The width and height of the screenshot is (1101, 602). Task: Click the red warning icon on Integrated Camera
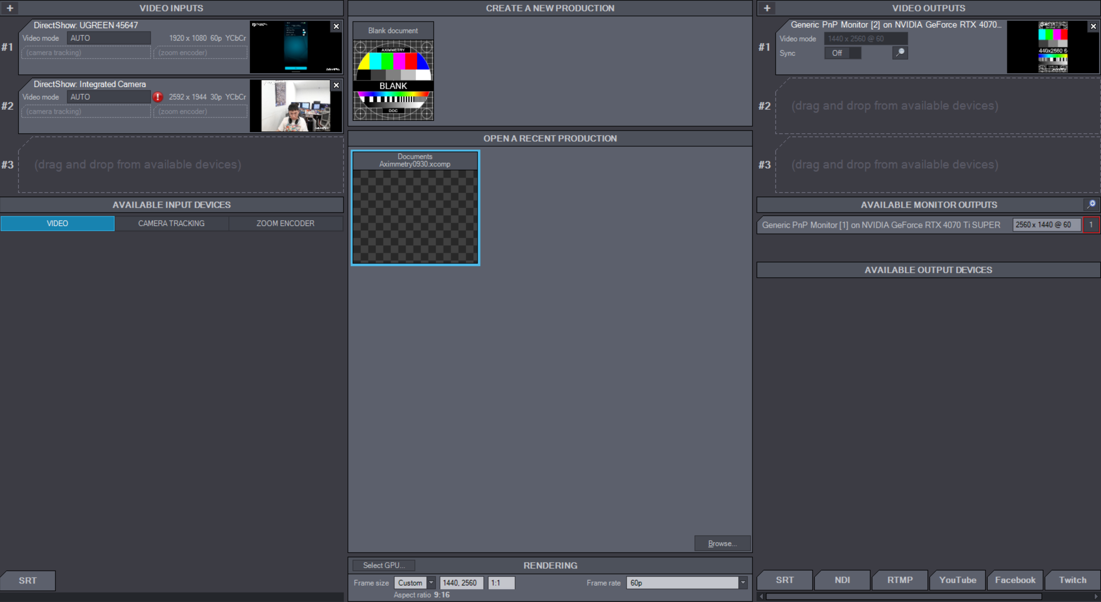[158, 97]
